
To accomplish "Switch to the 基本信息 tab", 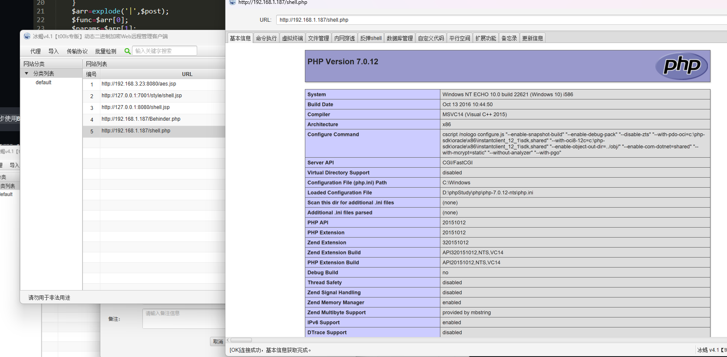I will tap(240, 38).
